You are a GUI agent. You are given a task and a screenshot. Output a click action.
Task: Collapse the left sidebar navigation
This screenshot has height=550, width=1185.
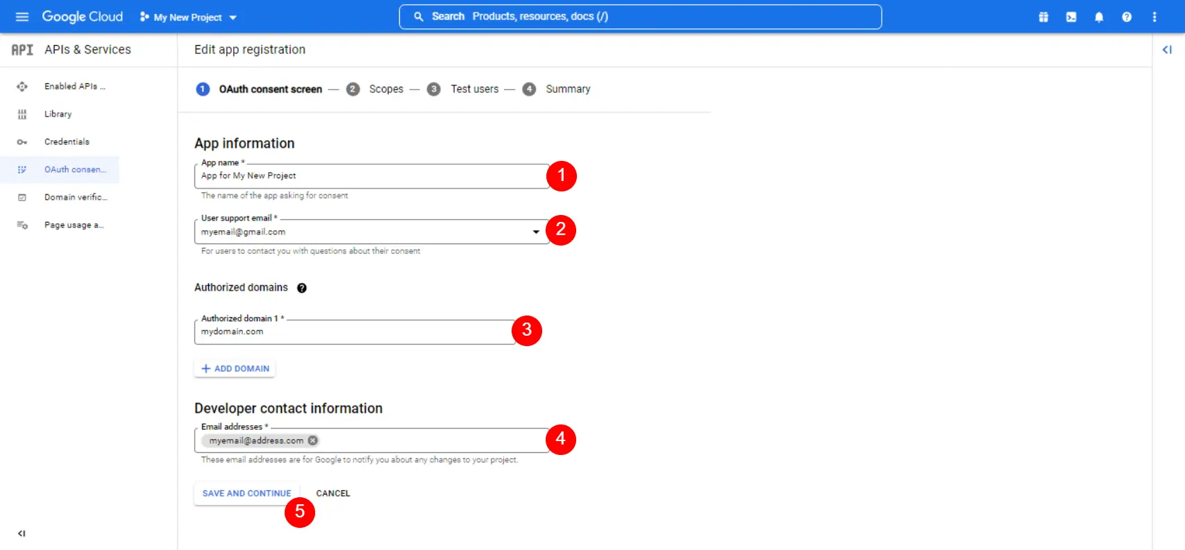[x=22, y=533]
